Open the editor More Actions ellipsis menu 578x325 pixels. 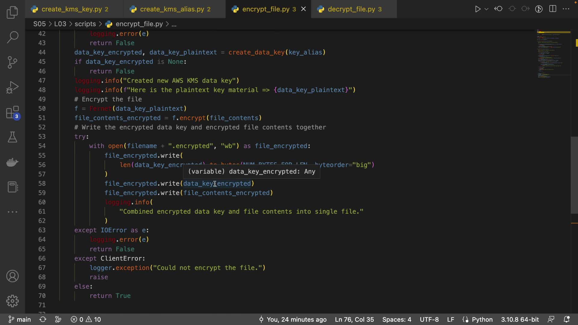tap(566, 9)
